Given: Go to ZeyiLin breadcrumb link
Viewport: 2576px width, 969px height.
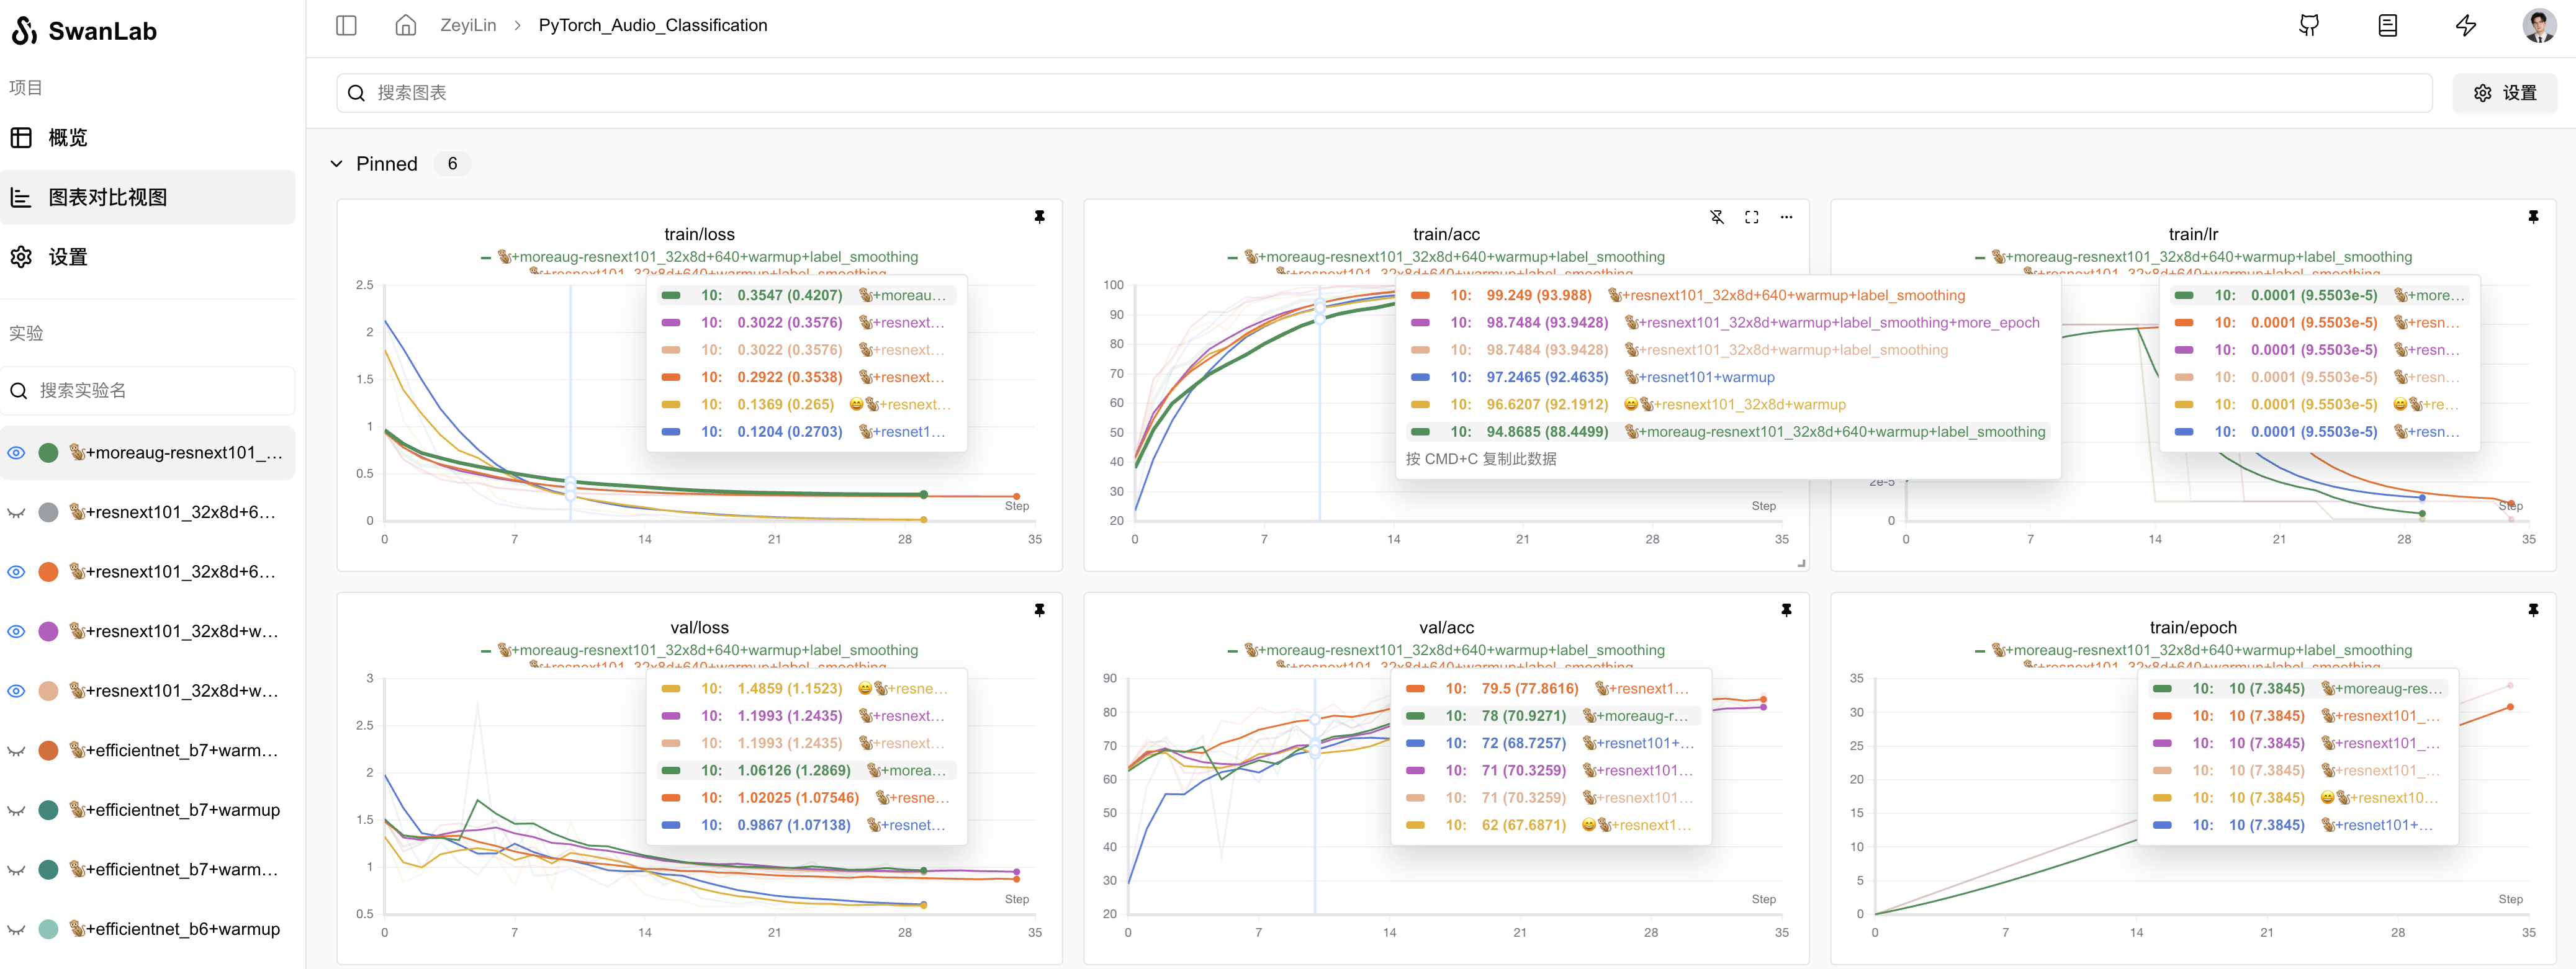Looking at the screenshot, I should coord(468,25).
